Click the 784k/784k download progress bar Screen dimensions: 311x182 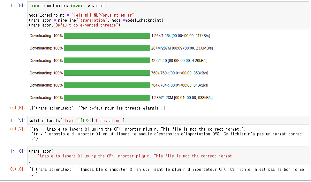(107, 85)
